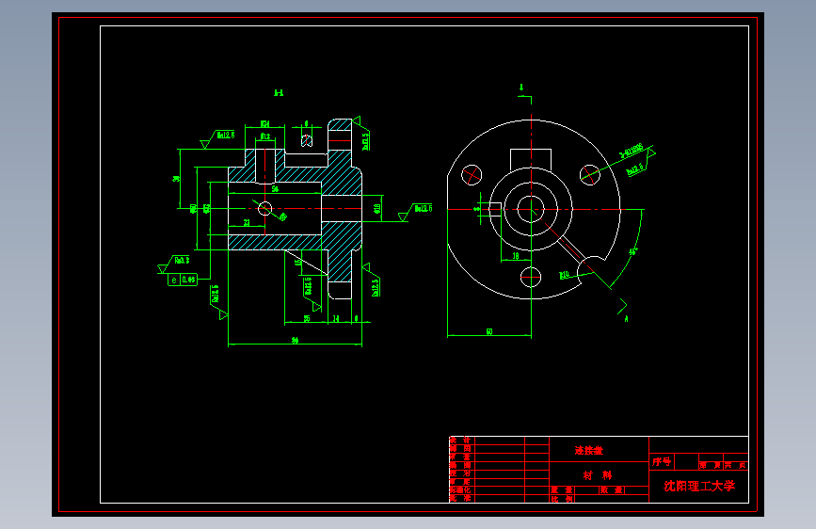
Task: Click the small cross-hole circle in section view
Action: (x=264, y=208)
